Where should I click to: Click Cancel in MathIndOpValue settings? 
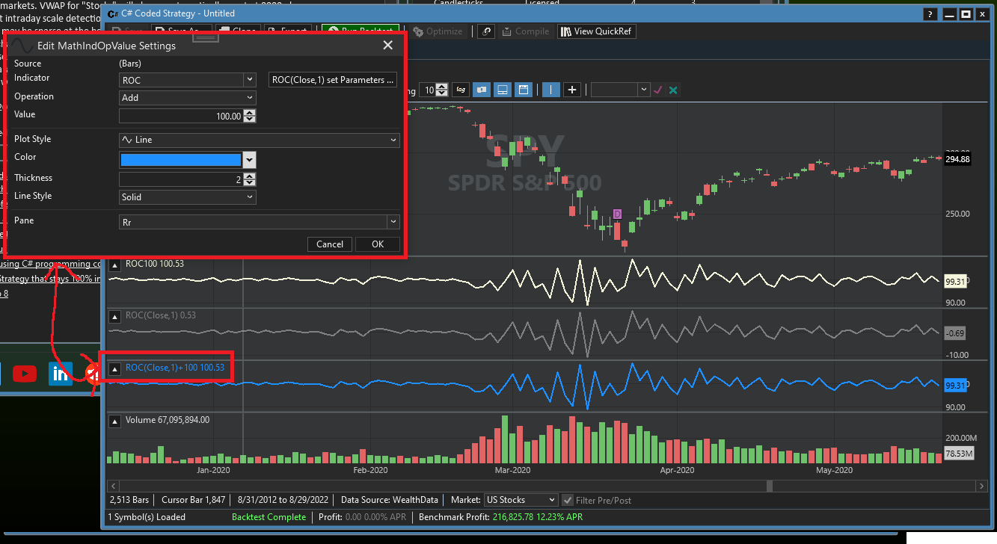coord(330,244)
